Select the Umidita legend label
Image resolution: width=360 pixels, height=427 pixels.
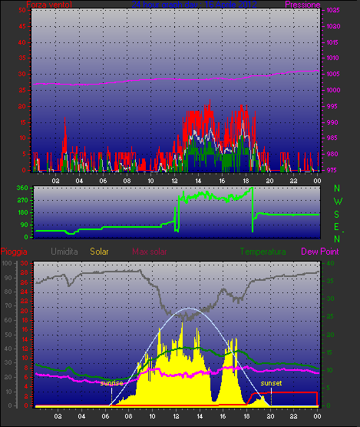coord(64,252)
